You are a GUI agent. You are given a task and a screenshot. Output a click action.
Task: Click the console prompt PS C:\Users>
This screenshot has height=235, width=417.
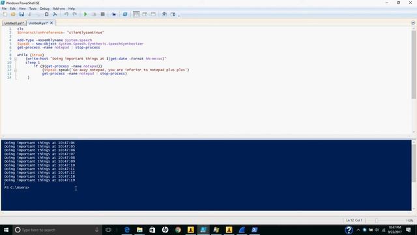coord(16,187)
